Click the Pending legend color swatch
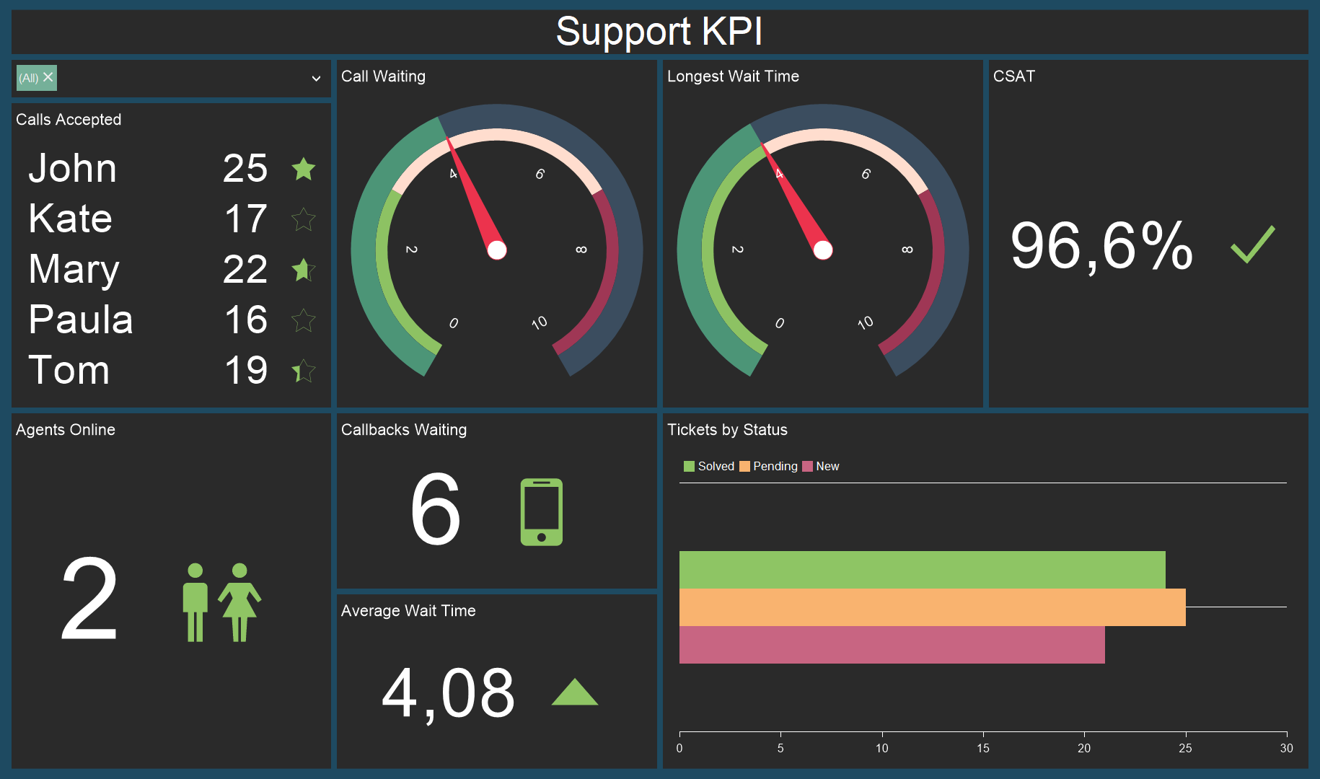Screen dimensions: 1320x779 [744, 466]
